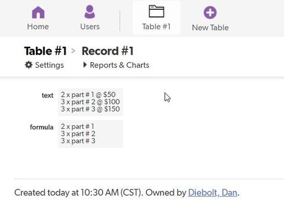The width and height of the screenshot is (284, 210).
Task: Select the Users navigation label
Action: pos(90,27)
